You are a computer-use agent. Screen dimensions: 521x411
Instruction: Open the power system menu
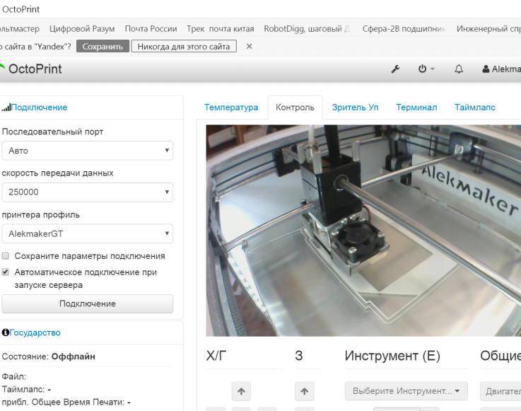[426, 69]
